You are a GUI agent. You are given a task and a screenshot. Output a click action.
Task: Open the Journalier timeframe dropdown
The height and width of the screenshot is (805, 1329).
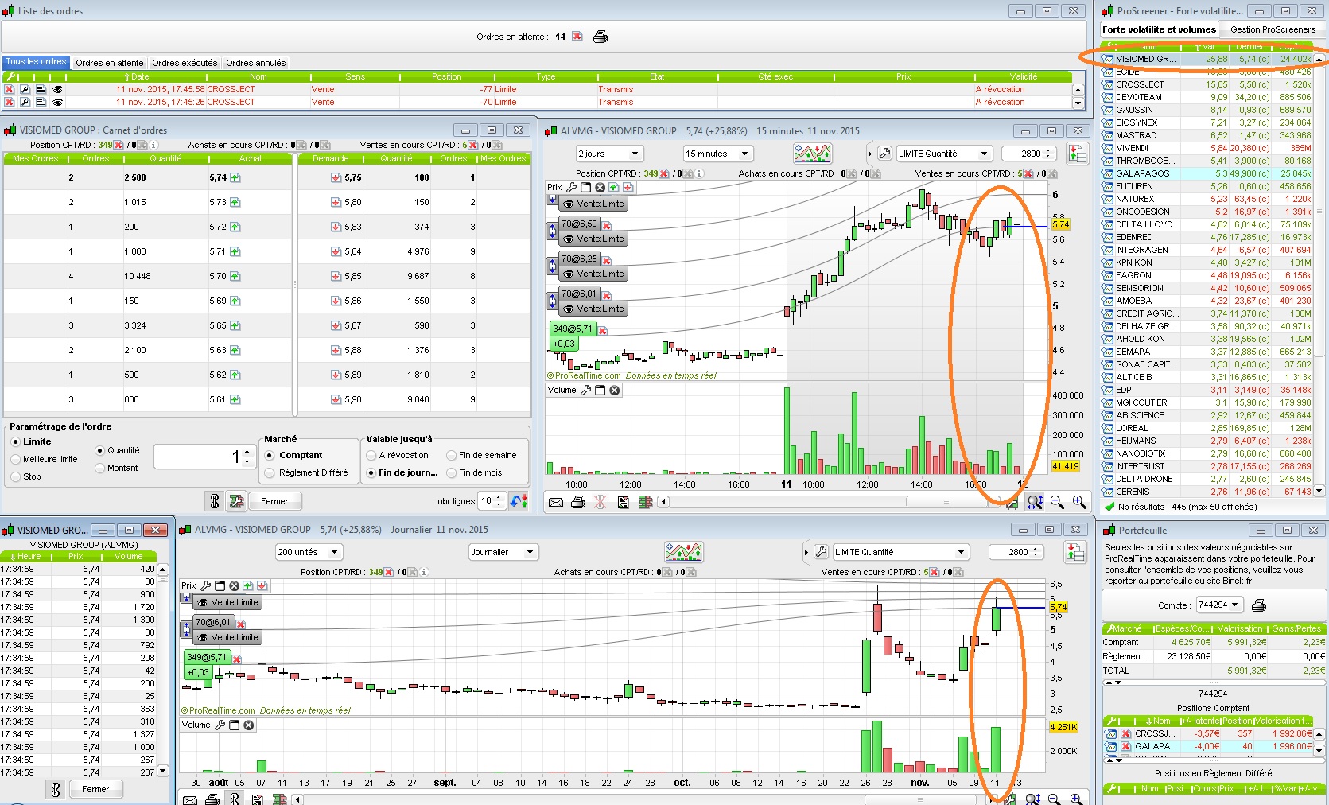503,552
